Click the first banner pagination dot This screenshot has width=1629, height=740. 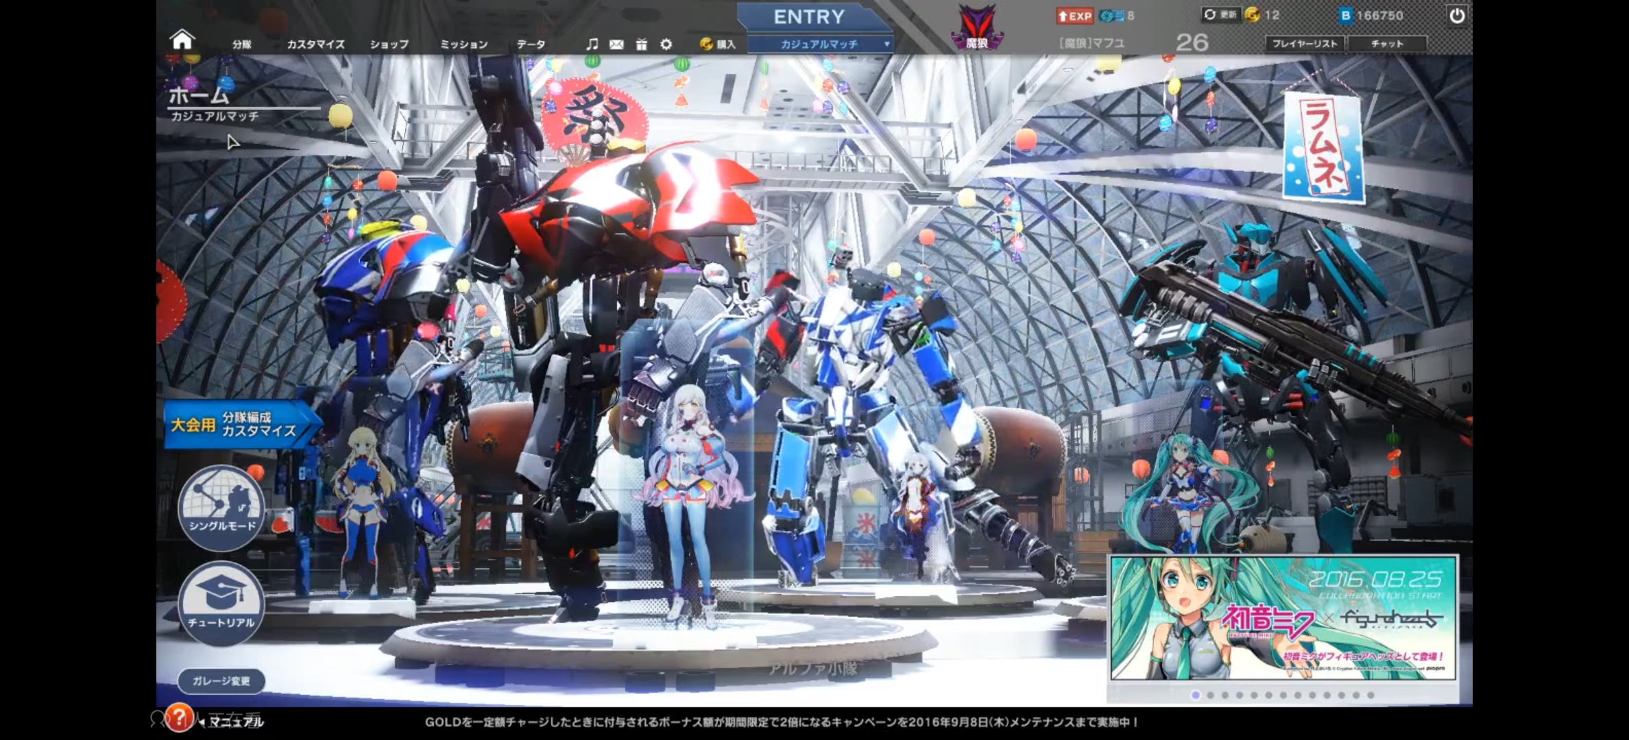[x=1196, y=695]
